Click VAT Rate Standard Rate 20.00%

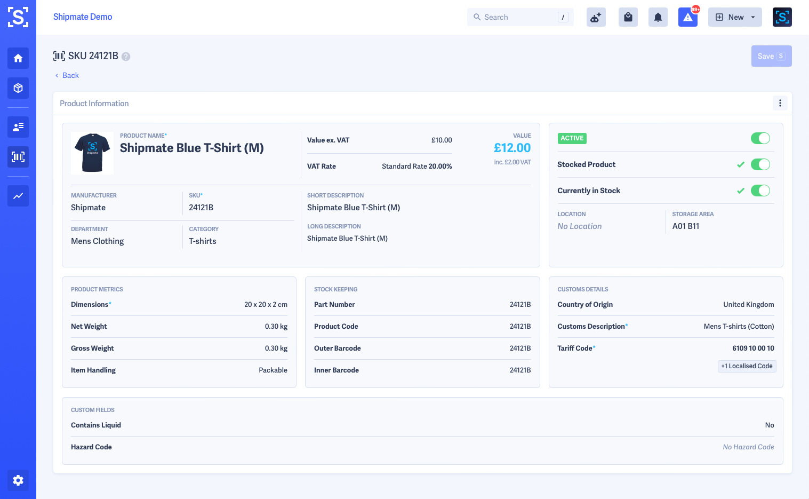coord(417,167)
